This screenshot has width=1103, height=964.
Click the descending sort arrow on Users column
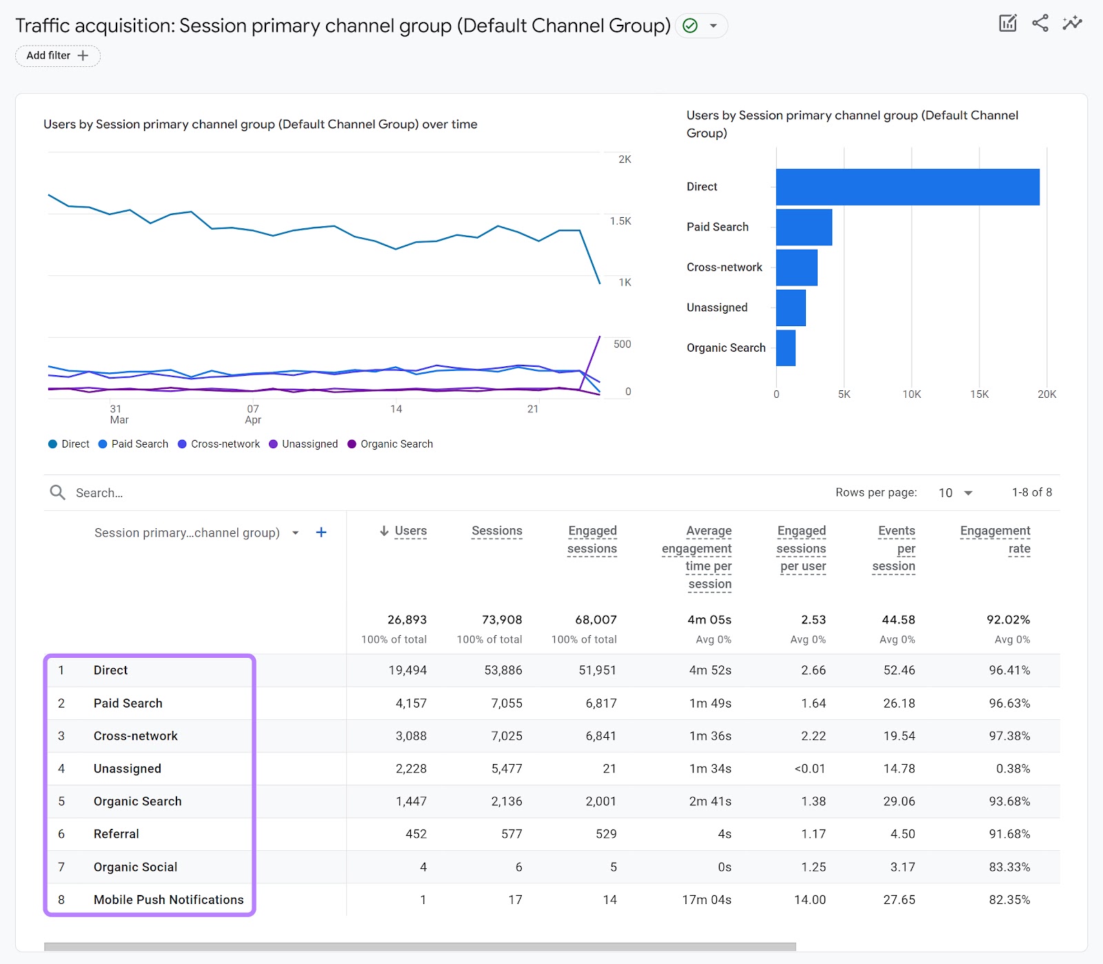click(383, 531)
